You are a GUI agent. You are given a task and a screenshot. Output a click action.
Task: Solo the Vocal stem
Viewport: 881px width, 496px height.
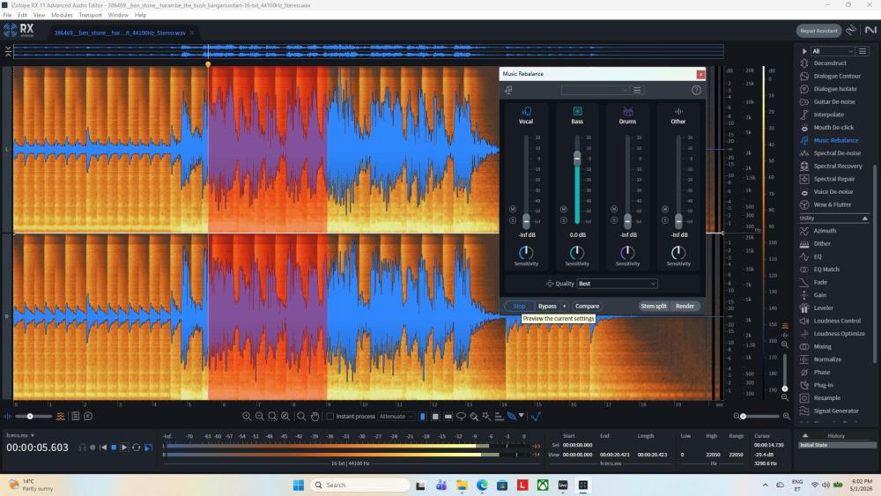click(513, 220)
